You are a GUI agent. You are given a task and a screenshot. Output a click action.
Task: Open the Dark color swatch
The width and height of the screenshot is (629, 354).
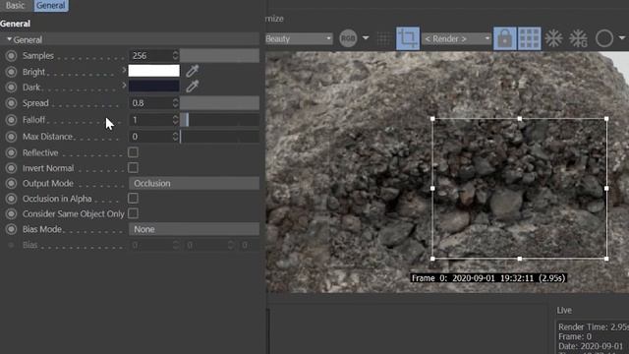pos(154,86)
